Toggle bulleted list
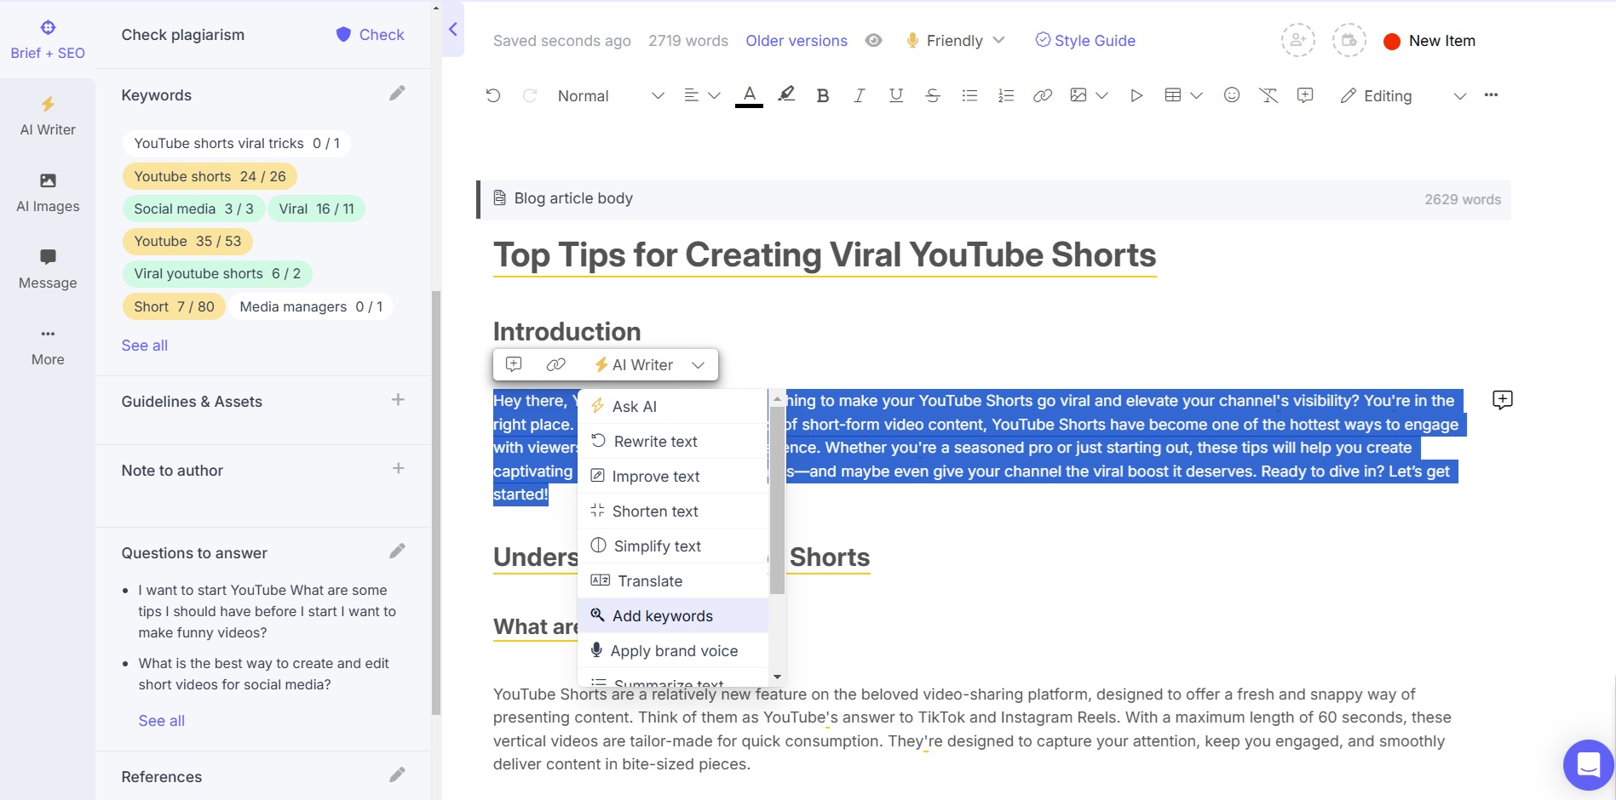Viewport: 1616px width, 800px height. pos(969,95)
